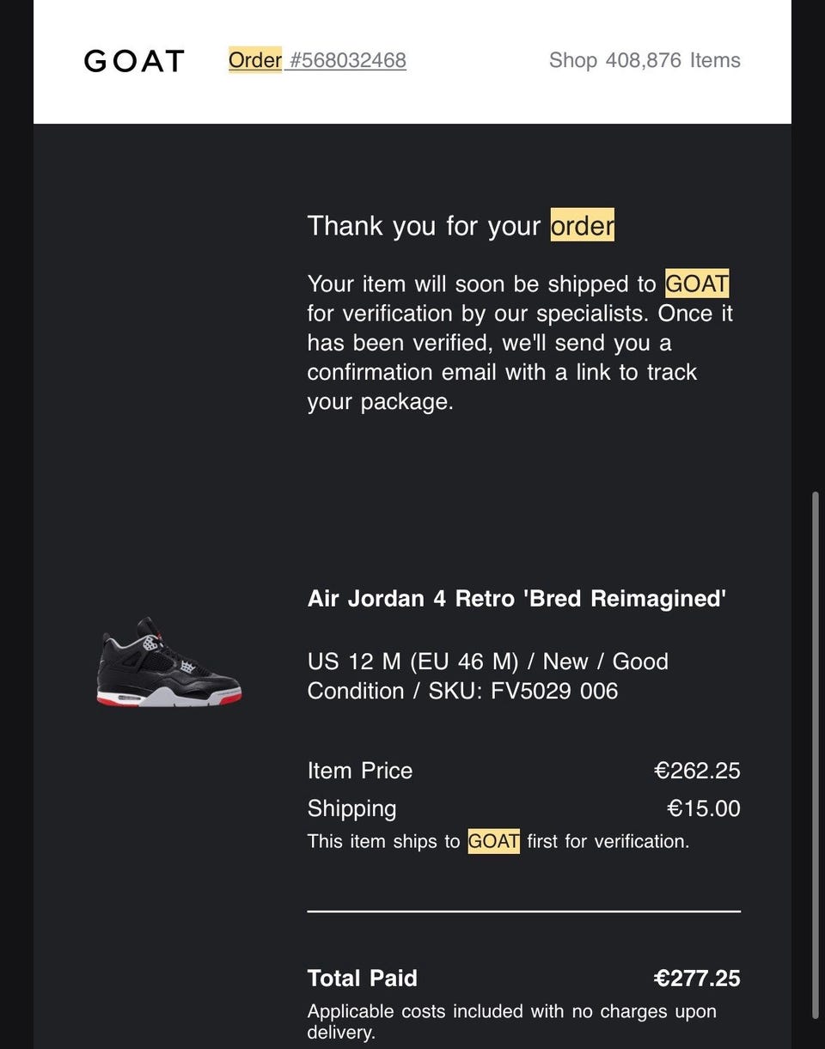Click the €262.25 item price amount
The height and width of the screenshot is (1049, 825).
click(697, 771)
